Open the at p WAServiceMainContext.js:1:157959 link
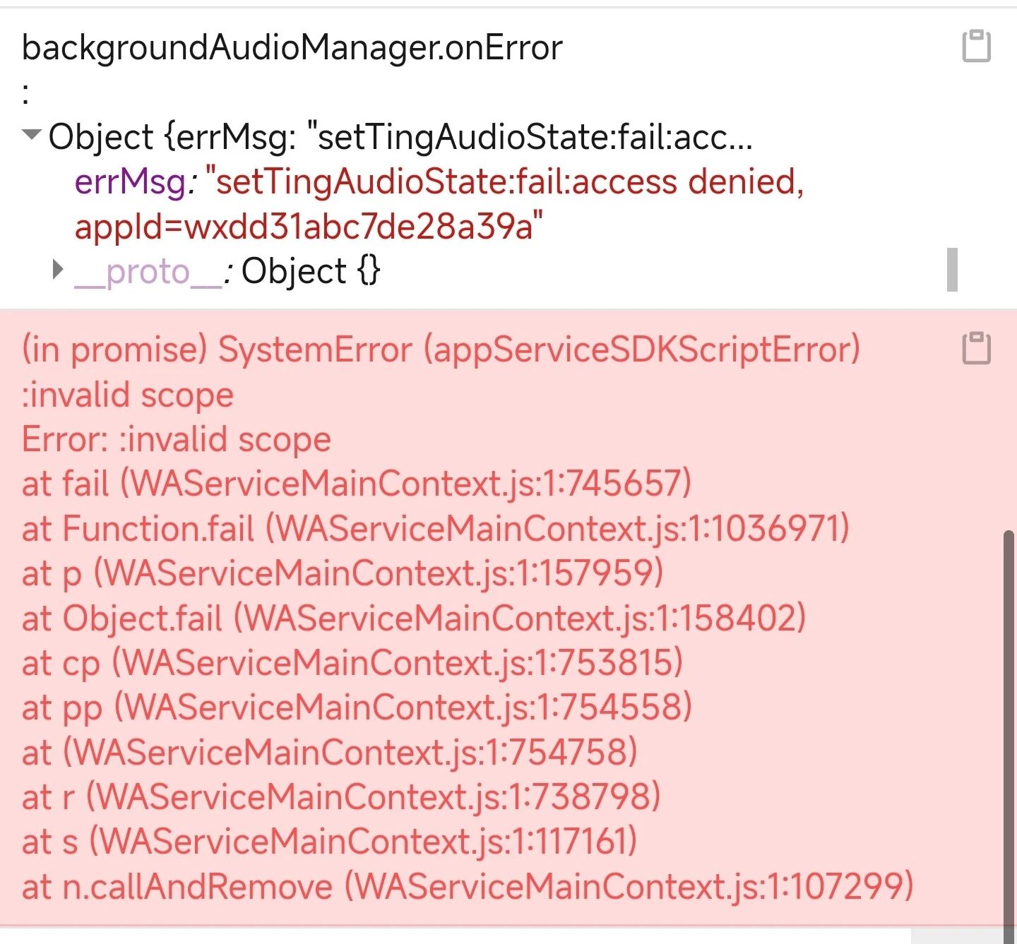This screenshot has height=944, width=1017. click(379, 573)
